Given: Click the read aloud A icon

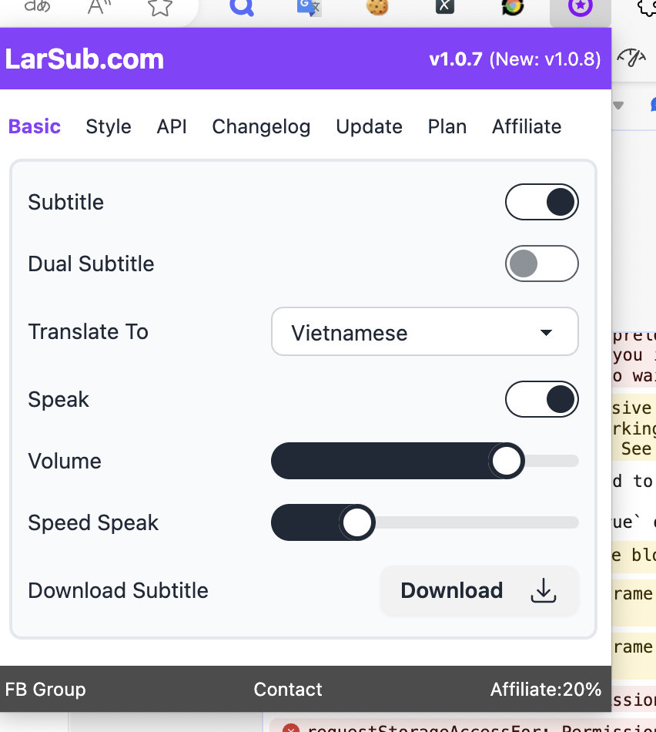Looking at the screenshot, I should [x=99, y=6].
